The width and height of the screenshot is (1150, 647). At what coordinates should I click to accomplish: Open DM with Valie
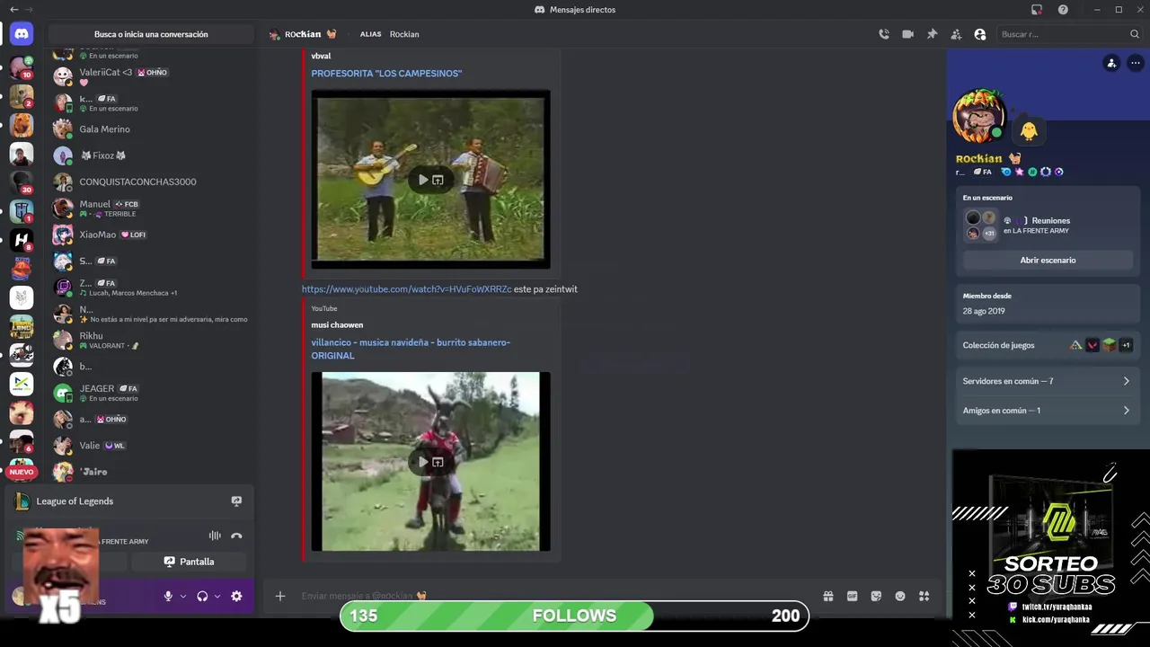coord(151,446)
